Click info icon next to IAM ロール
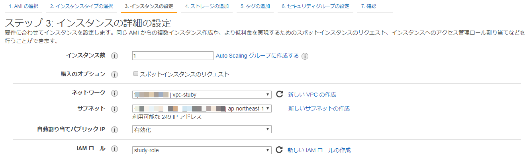Image resolution: width=527 pixels, height=159 pixels. click(x=114, y=149)
